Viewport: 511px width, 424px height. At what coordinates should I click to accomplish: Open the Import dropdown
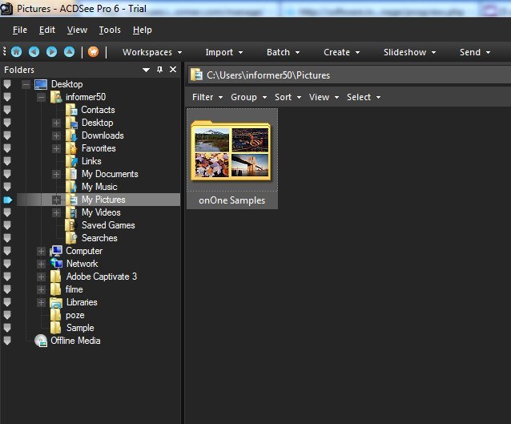pos(224,52)
